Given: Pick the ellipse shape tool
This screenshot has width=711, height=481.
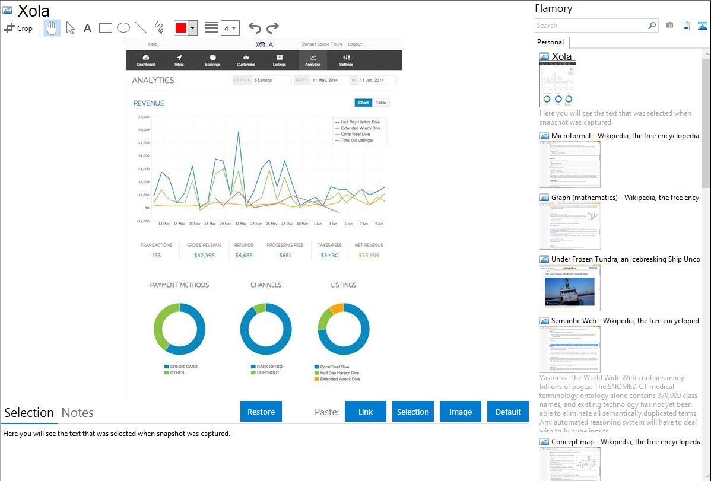Looking at the screenshot, I should click(123, 28).
